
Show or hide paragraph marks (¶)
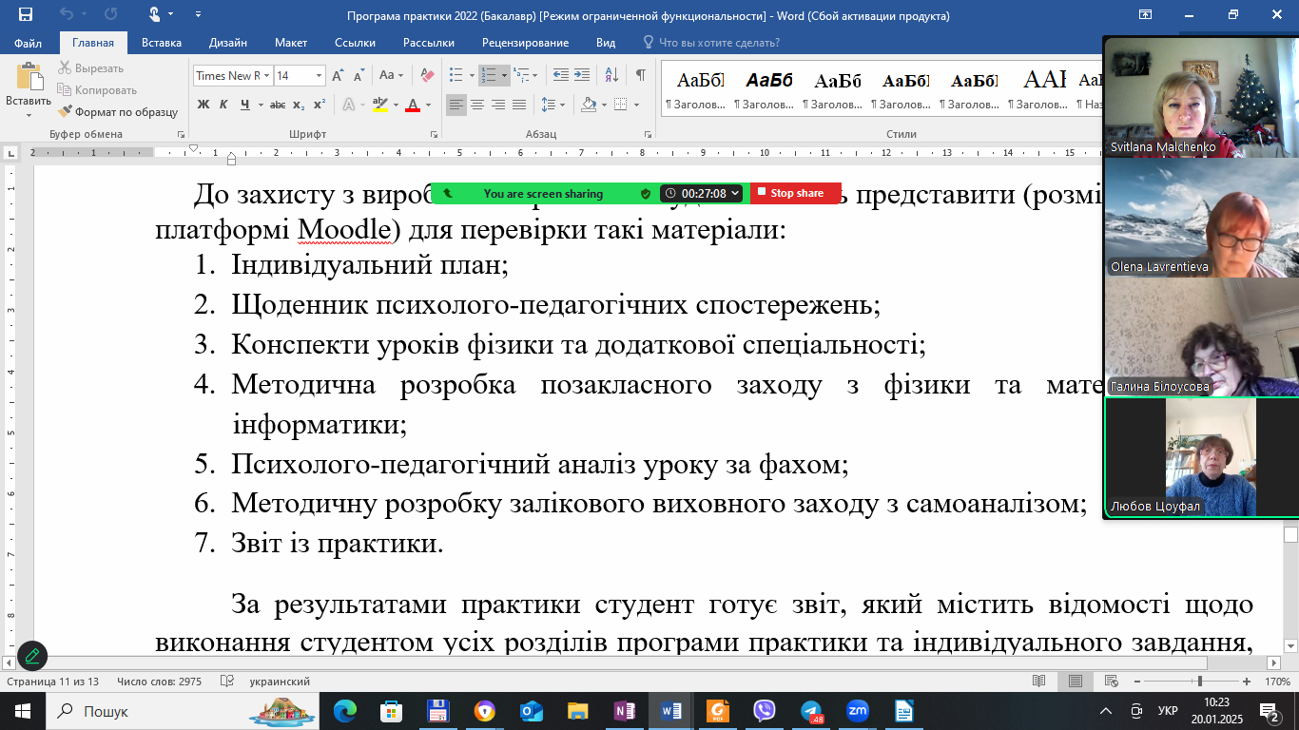pos(641,75)
